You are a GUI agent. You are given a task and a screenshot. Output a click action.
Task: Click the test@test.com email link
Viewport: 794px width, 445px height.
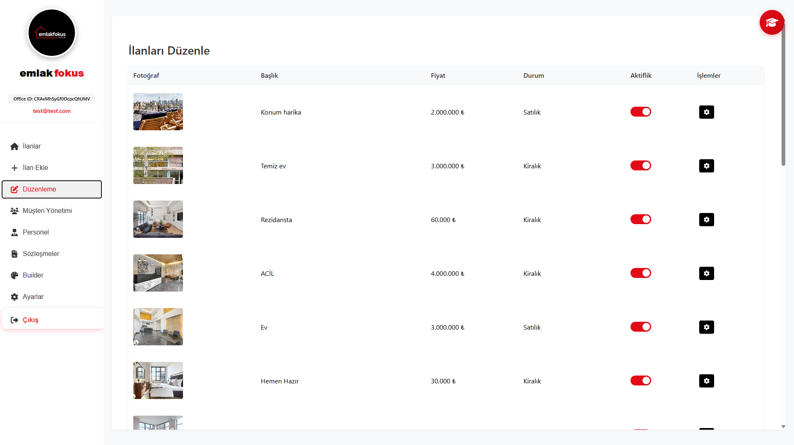click(x=52, y=111)
